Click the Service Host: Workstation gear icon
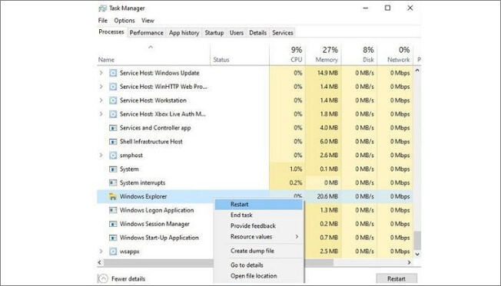Viewport: 501px width, 286px height. coord(113,100)
